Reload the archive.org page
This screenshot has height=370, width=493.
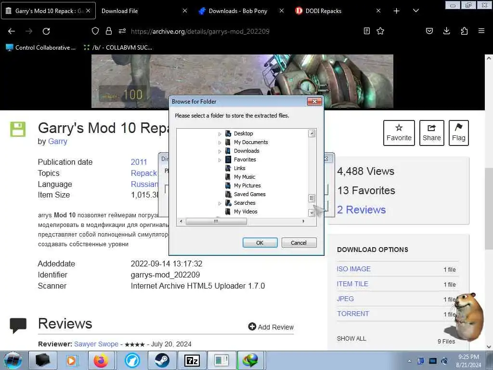point(46,31)
